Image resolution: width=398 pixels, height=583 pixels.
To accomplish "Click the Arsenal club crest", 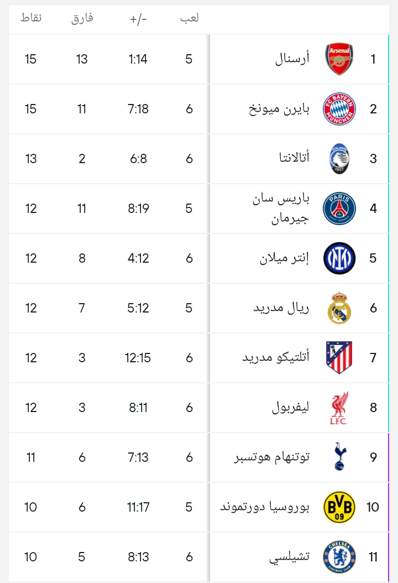I will [x=339, y=59].
